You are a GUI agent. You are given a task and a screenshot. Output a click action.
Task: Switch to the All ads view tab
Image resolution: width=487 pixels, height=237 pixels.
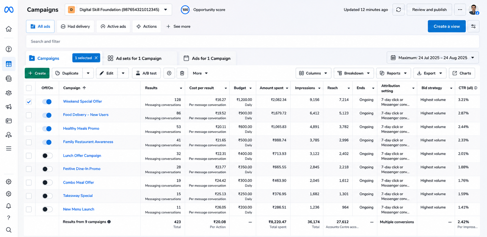(40, 26)
